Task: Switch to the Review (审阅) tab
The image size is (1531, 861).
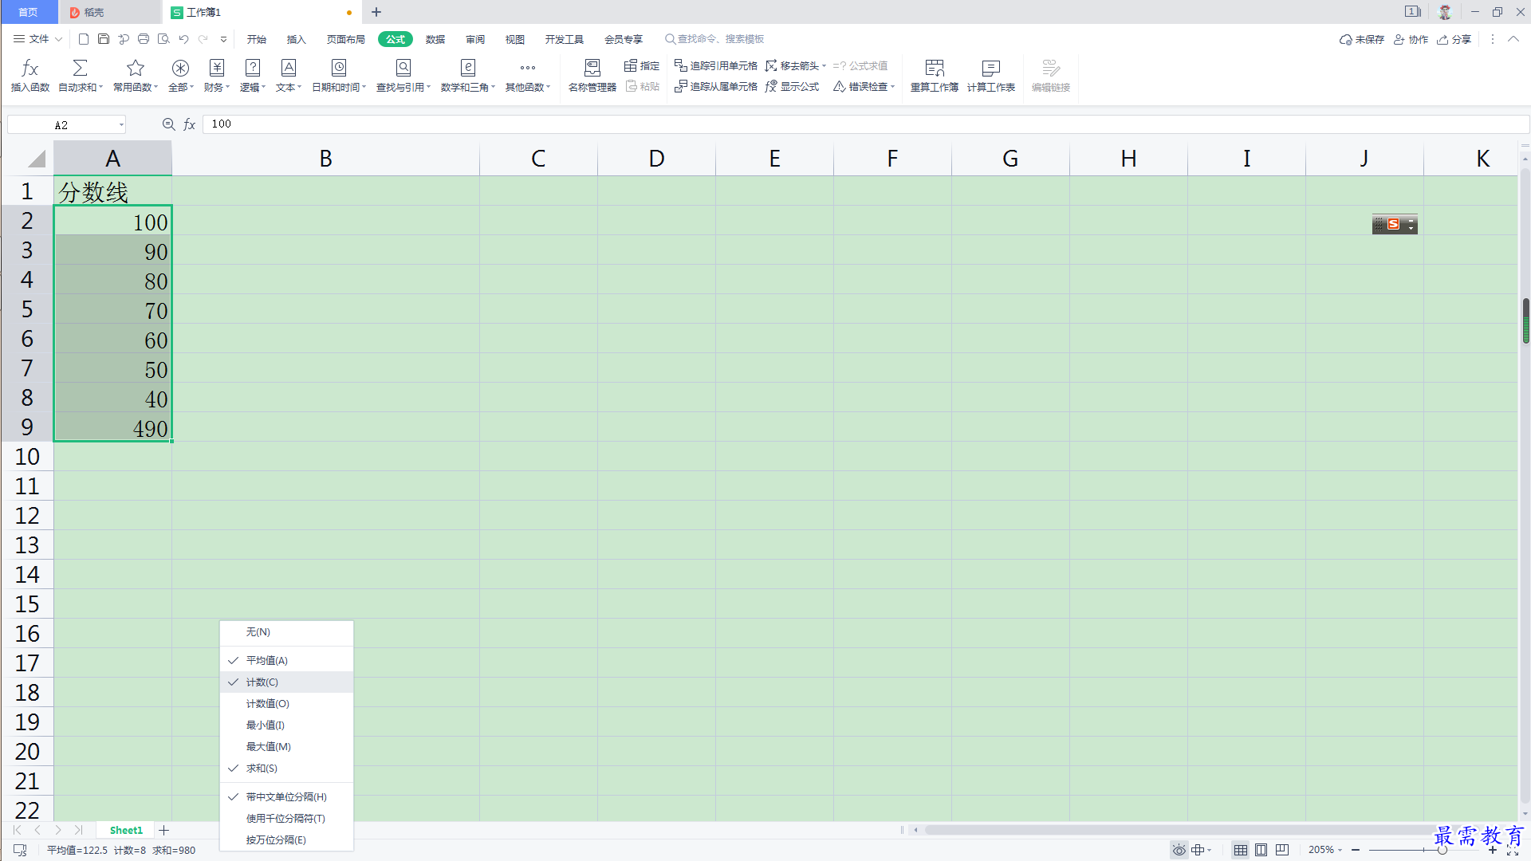Action: (x=475, y=39)
